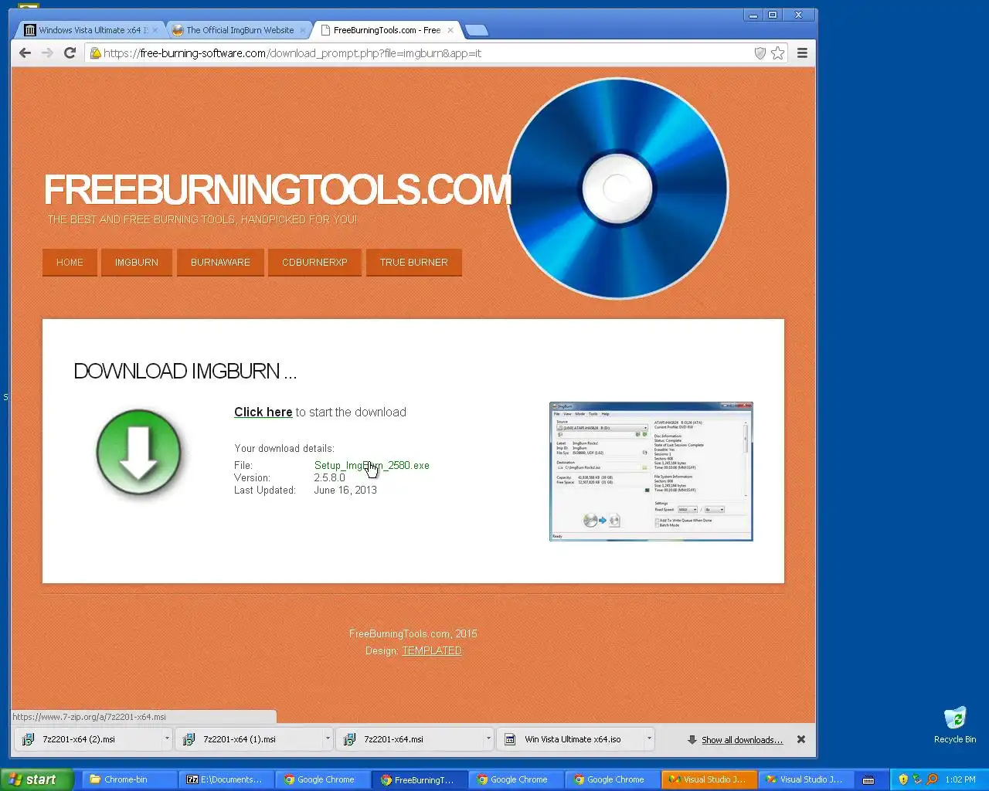This screenshot has height=791, width=989.
Task: Open the BURNAWARE navigation item
Action: click(x=220, y=263)
